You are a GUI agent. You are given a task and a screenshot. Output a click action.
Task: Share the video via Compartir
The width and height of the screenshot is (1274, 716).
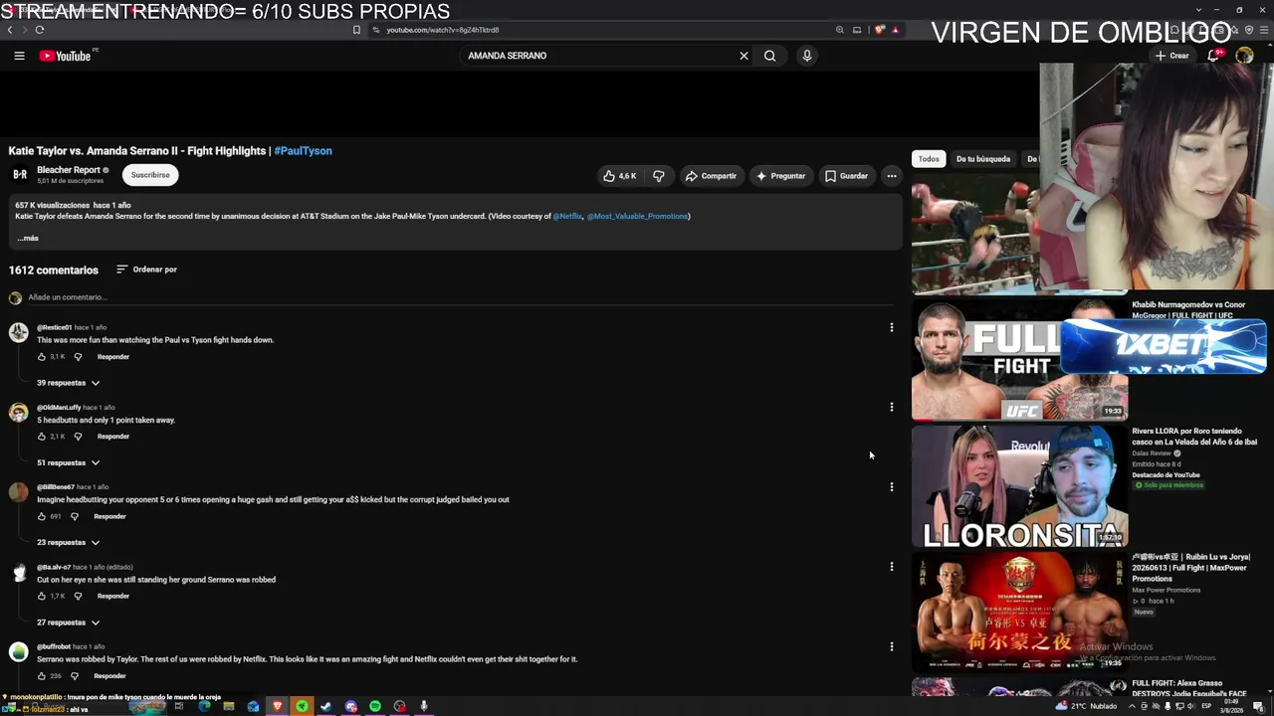pos(711,176)
